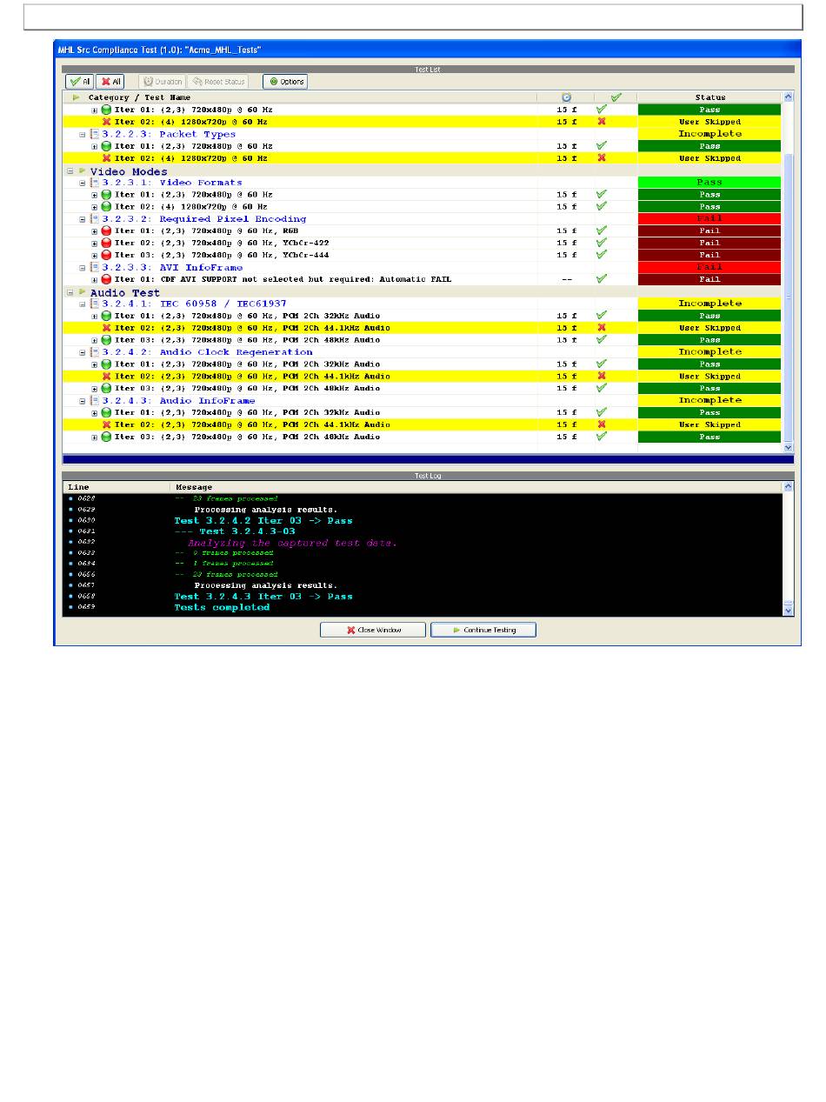Click green arrow icon next to Audio Test

point(83,293)
